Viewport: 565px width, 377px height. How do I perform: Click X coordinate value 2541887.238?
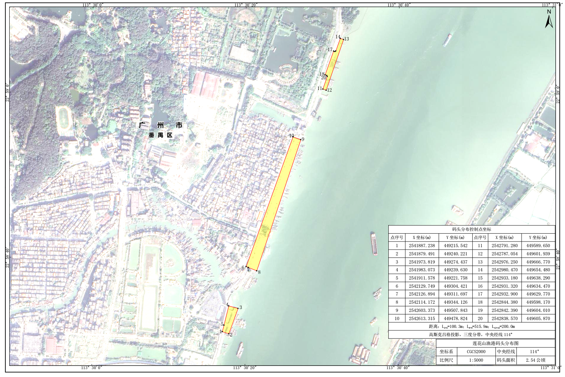422,246
